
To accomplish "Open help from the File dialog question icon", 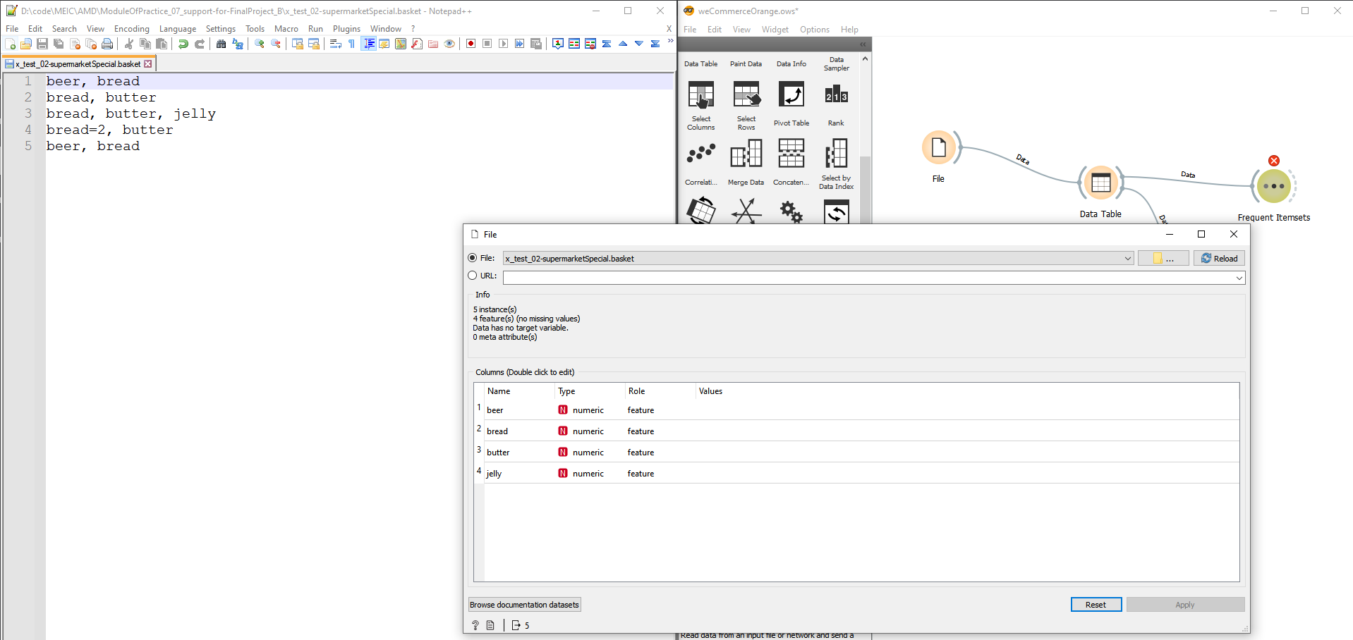I will (475, 625).
